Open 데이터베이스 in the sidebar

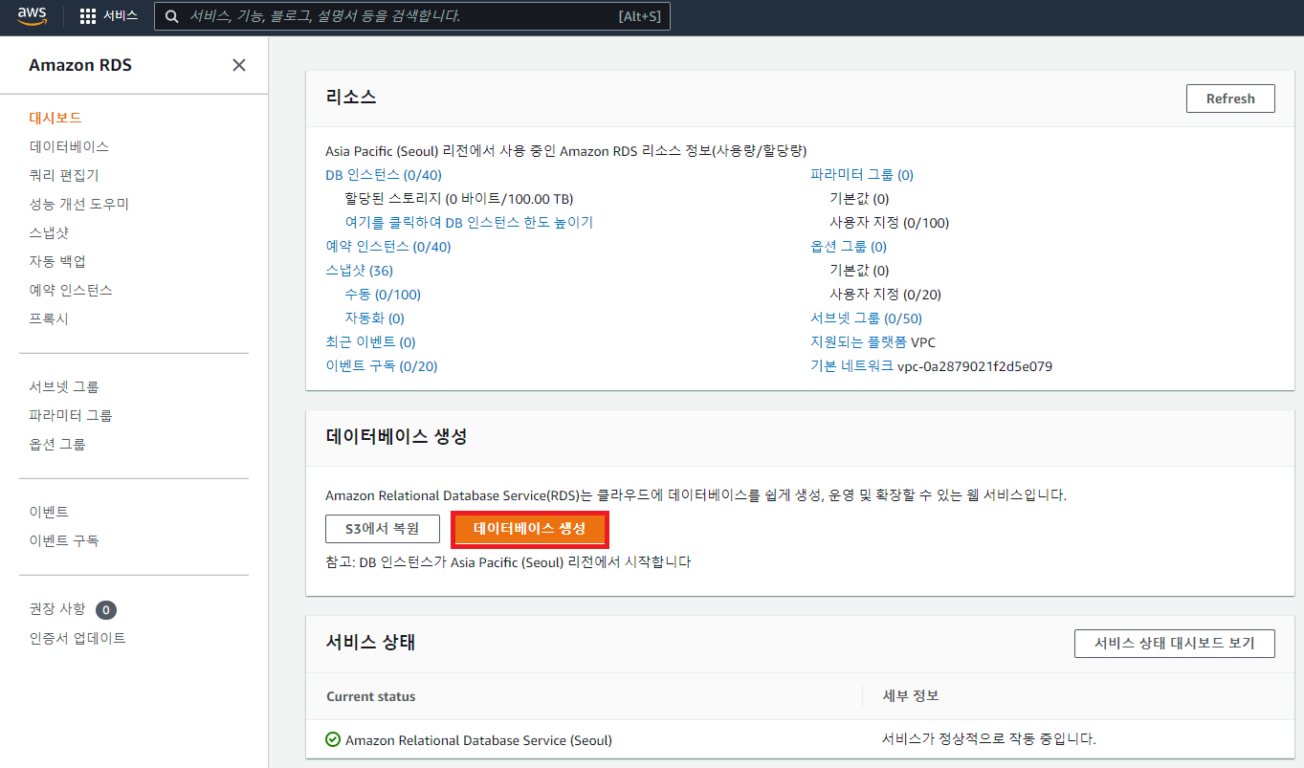[69, 146]
